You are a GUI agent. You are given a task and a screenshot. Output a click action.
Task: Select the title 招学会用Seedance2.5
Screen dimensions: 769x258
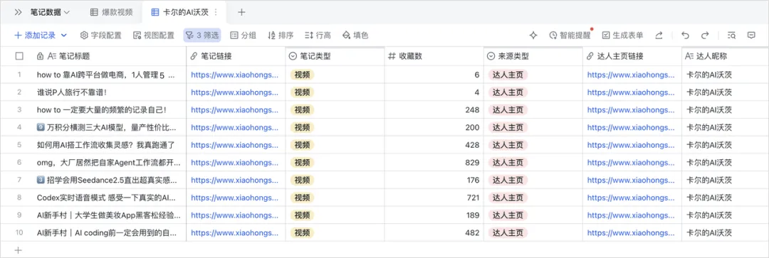pos(106,180)
